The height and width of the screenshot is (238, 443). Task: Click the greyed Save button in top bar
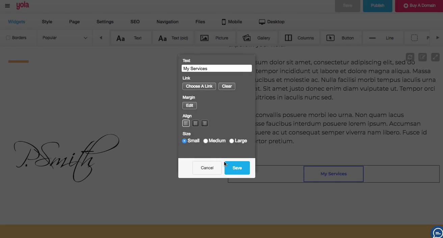click(x=347, y=5)
